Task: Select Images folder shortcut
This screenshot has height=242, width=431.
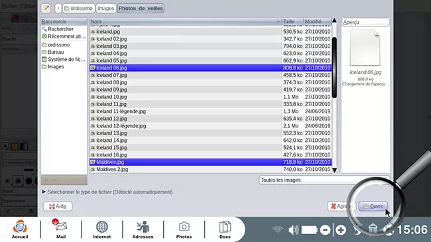Action: [x=64, y=66]
